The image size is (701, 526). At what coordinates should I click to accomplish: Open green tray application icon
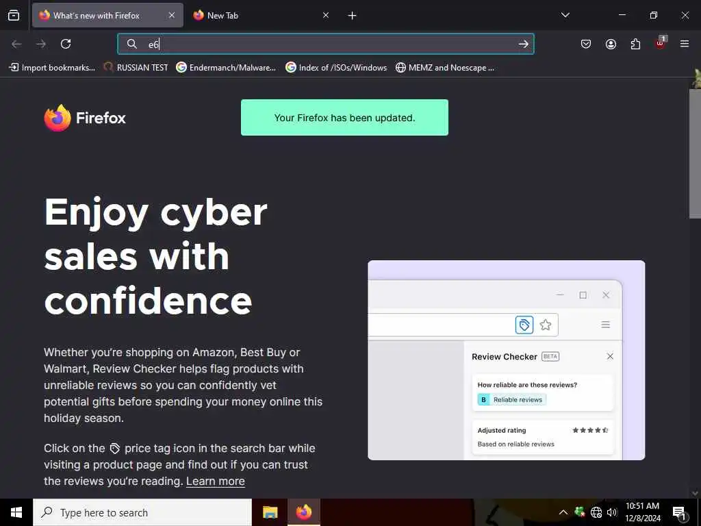580,512
